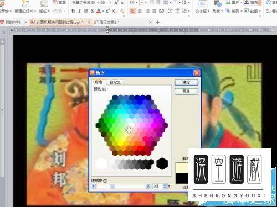Screen dimensions: 277x207
Task: Open the font name dropdown
Action: [x=99, y=3]
